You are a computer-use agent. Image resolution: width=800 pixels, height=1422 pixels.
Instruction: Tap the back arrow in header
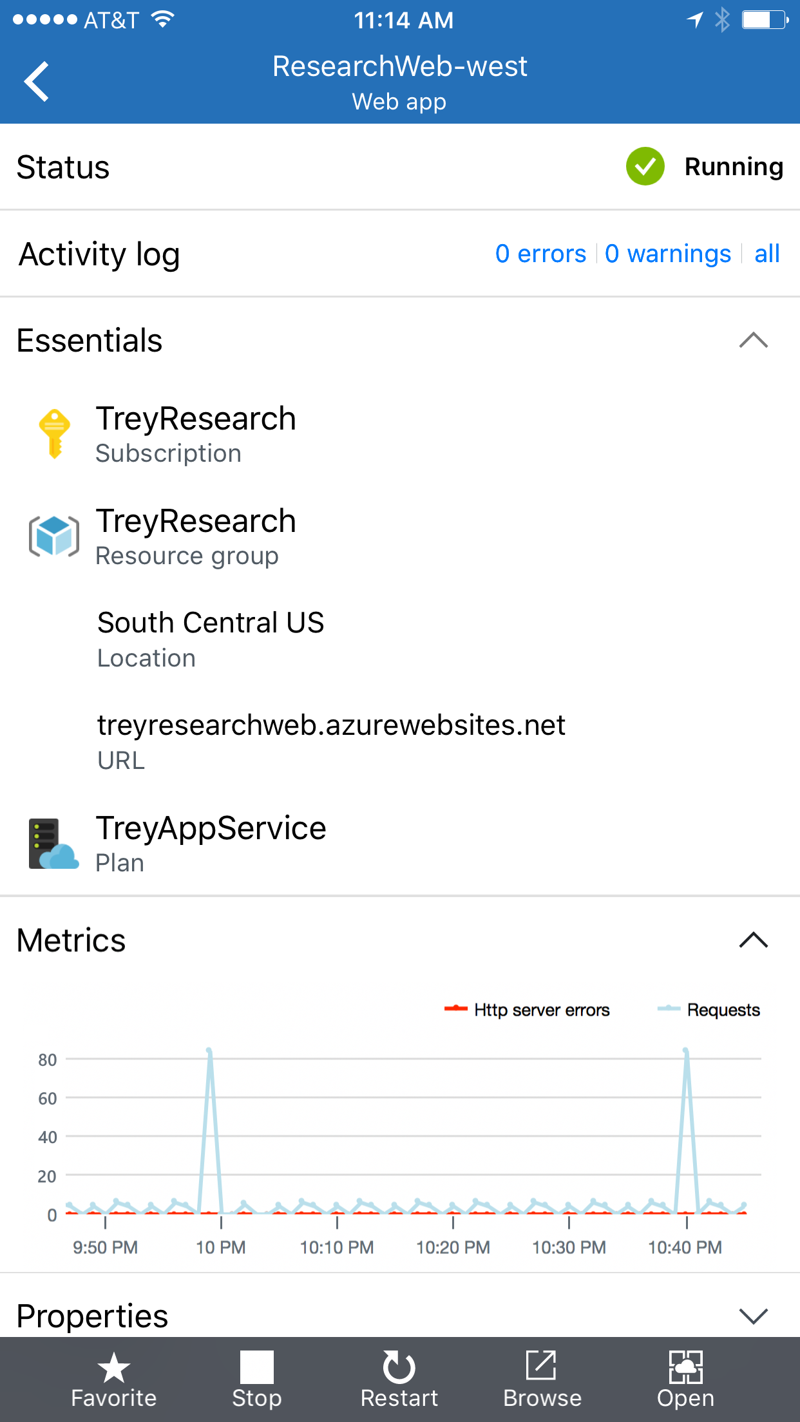(x=37, y=81)
